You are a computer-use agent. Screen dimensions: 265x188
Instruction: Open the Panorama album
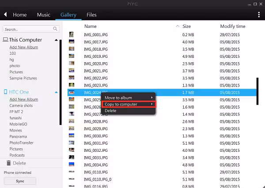[x=18, y=136]
